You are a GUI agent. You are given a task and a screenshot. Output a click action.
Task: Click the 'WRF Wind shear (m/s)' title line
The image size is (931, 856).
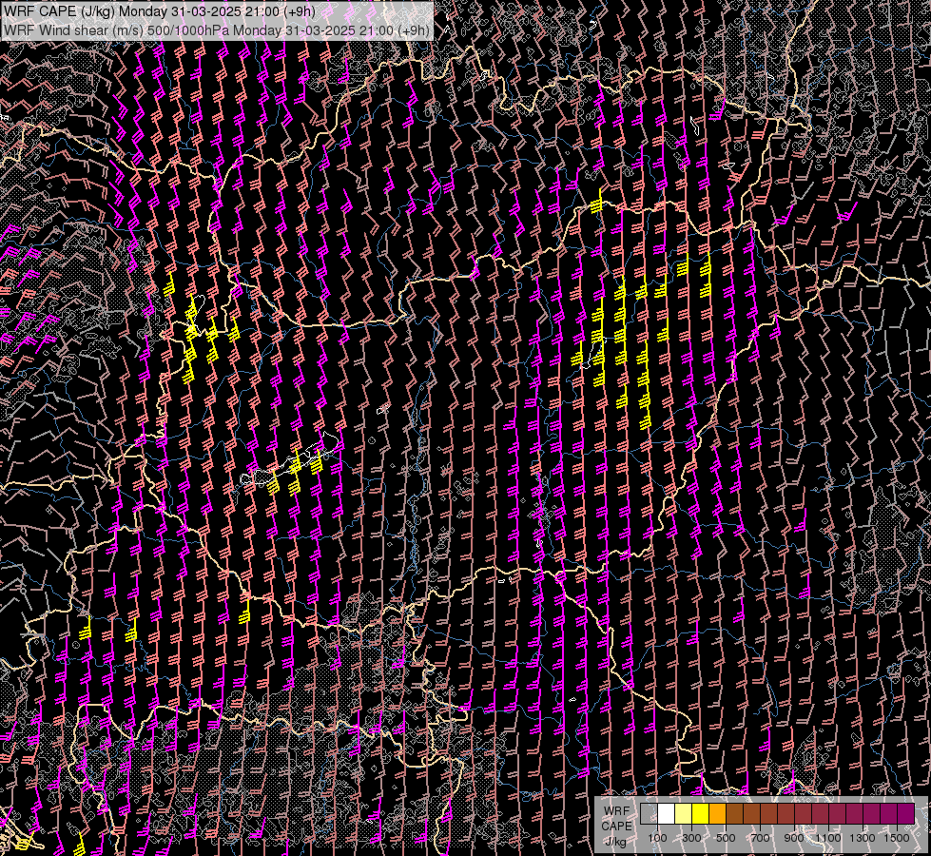[x=217, y=29]
